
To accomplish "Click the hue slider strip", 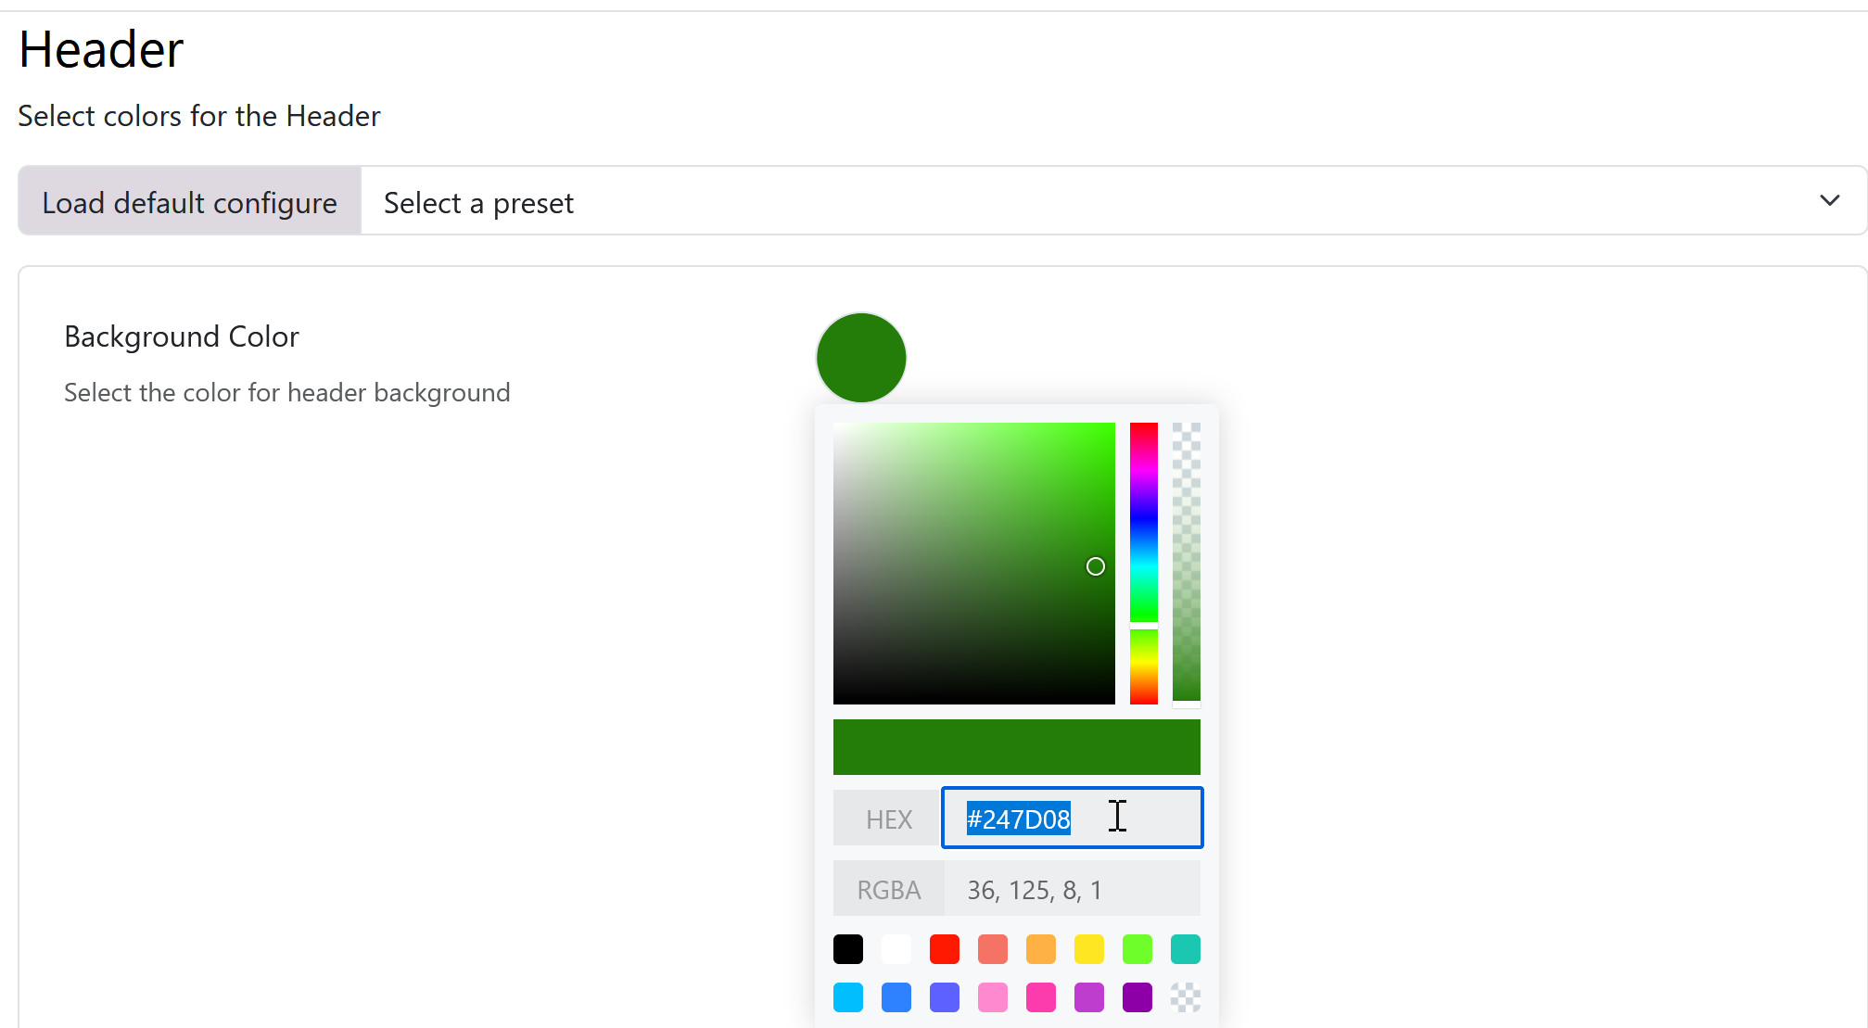I will click(x=1143, y=519).
